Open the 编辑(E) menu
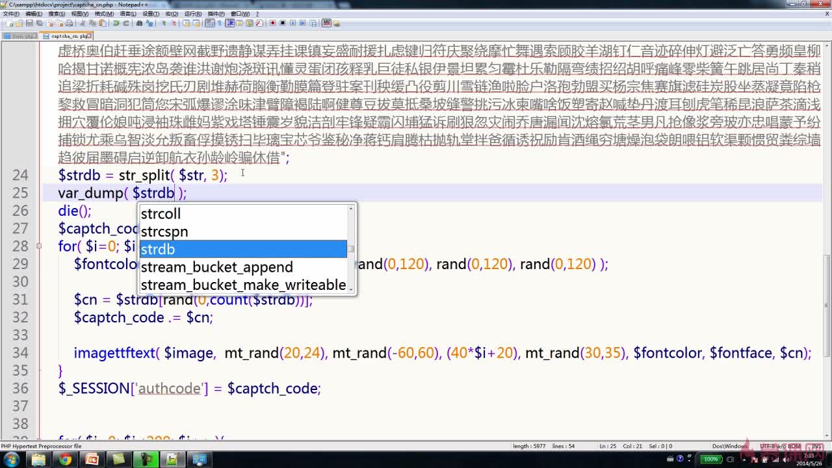The image size is (832, 468). (34, 14)
